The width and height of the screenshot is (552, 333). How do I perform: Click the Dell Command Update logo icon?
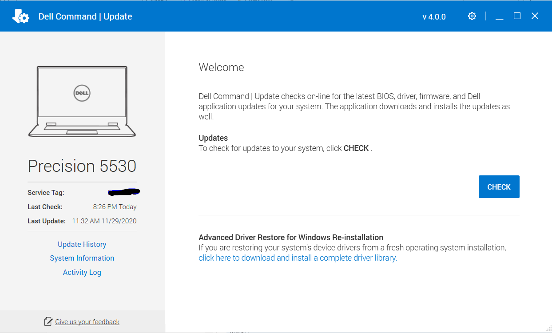pyautogui.click(x=21, y=16)
